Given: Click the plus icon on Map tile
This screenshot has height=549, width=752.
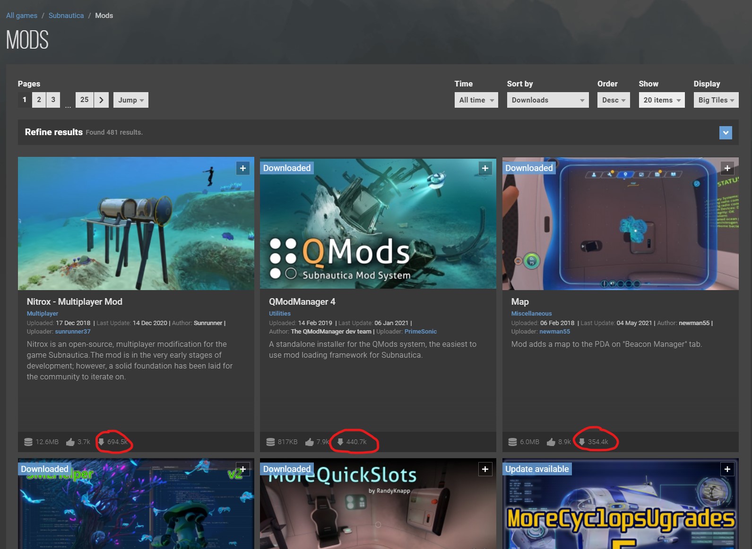Looking at the screenshot, I should click(727, 168).
